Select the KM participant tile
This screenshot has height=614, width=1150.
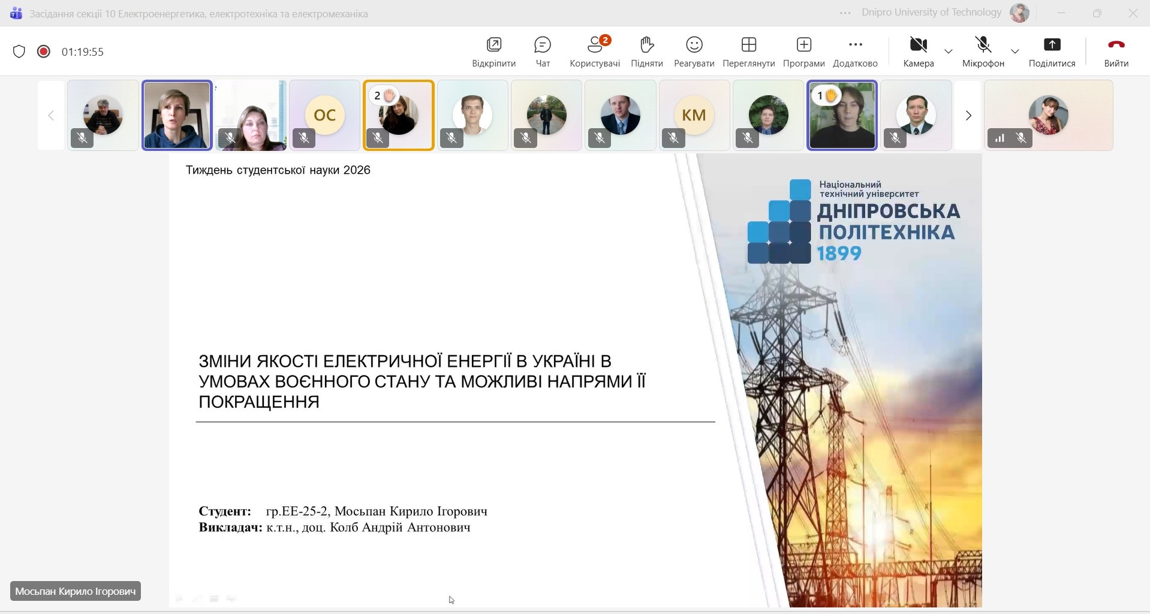(694, 115)
